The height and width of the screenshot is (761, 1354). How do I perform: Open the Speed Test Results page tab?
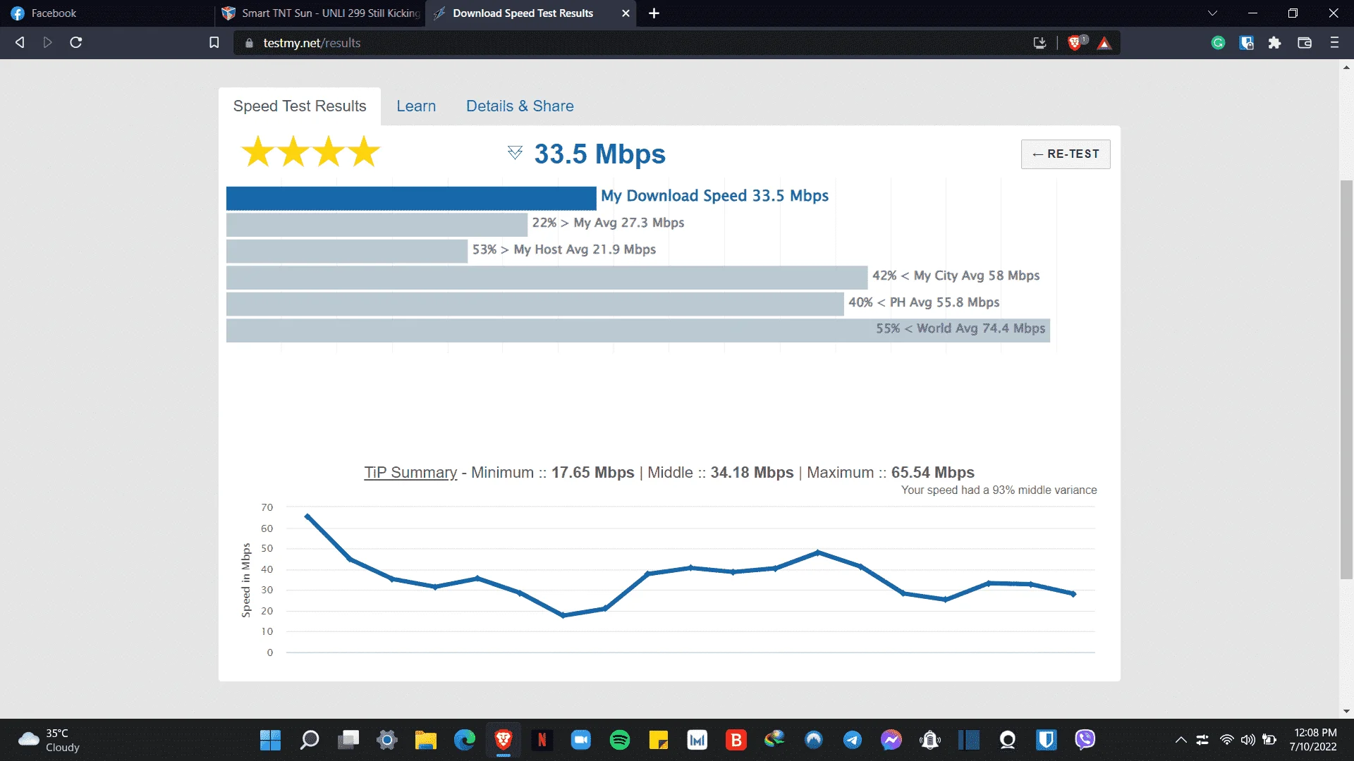300,106
